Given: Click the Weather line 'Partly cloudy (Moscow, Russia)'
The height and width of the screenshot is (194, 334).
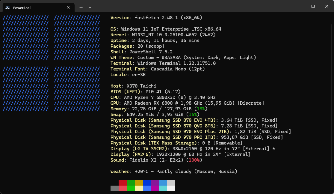Looking at the screenshot, I should (x=197, y=172).
